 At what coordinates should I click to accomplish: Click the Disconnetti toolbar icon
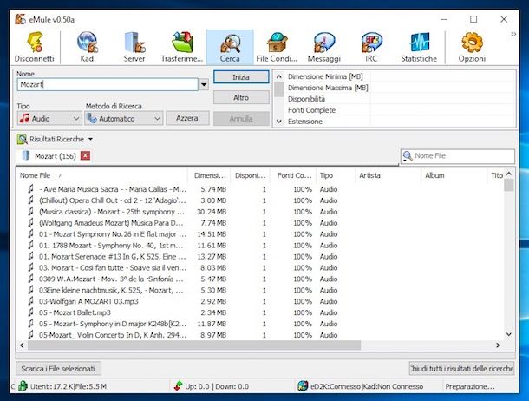click(34, 47)
